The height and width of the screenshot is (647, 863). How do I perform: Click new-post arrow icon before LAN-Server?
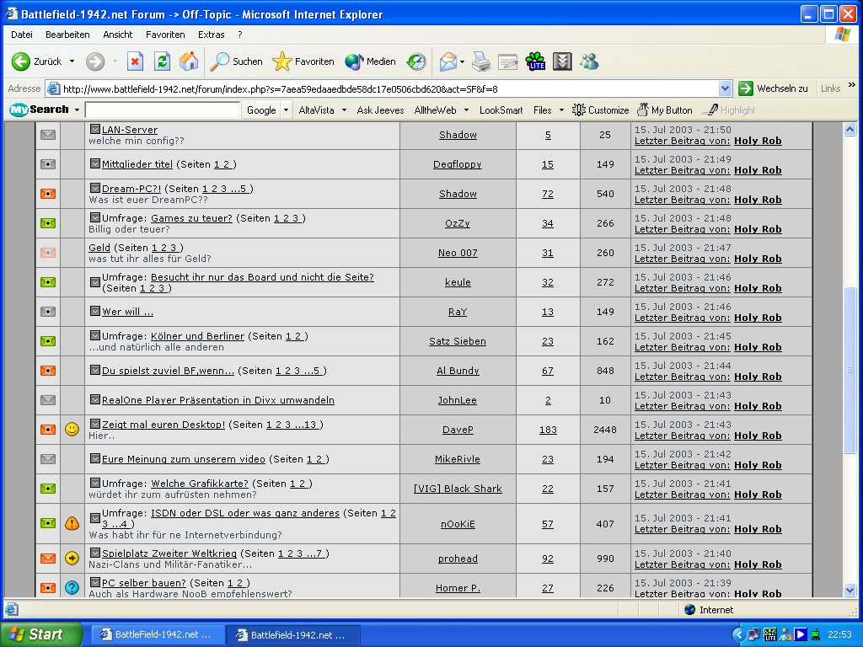pos(95,130)
